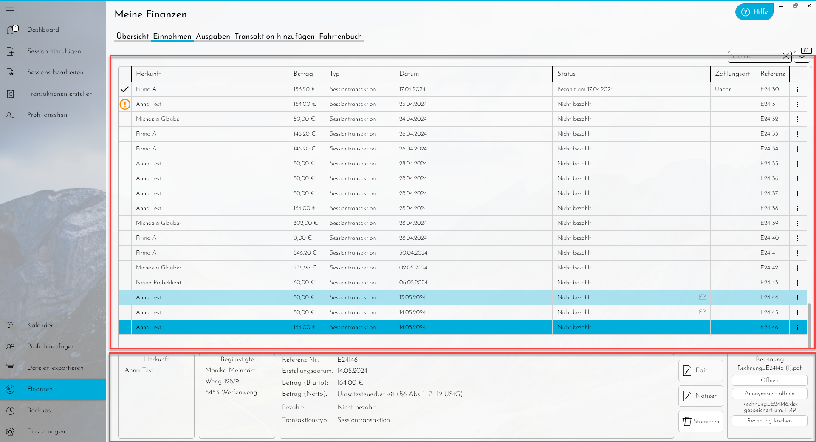The width and height of the screenshot is (816, 442).
Task: Open three-dot menu for reference E24144
Action: click(798, 297)
